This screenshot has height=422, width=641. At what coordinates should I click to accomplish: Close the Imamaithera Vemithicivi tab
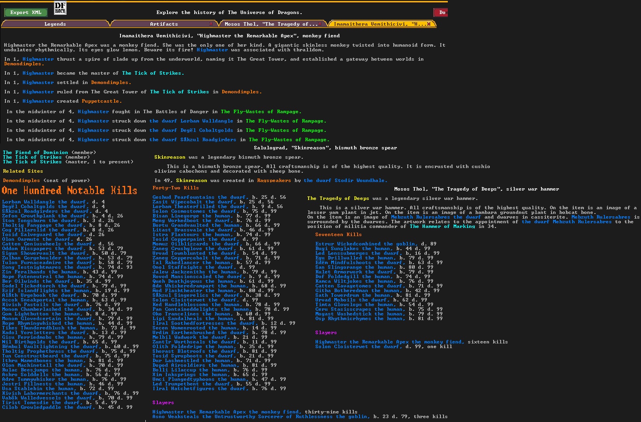[429, 24]
